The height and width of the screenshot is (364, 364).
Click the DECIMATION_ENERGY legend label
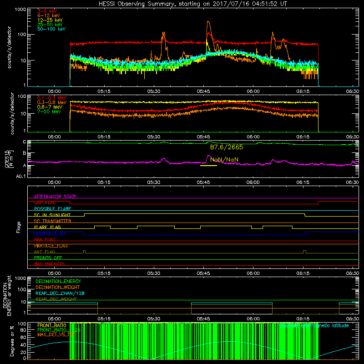(x=58, y=281)
